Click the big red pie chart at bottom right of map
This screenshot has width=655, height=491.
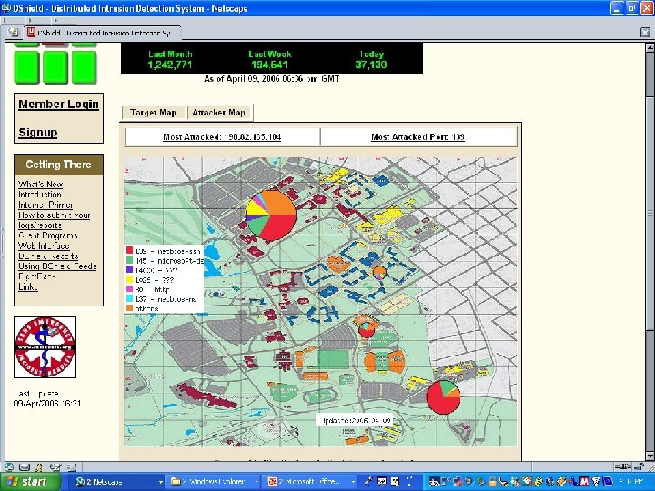[x=443, y=397]
